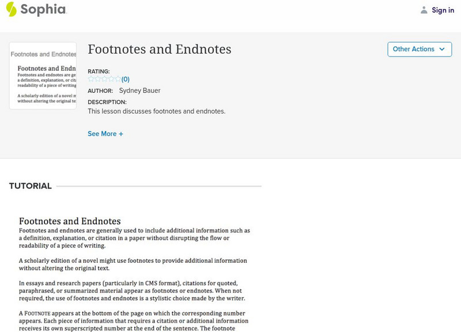The image size is (461, 332).
Task: Click the chevron arrow in Other Actions
Action: point(442,50)
